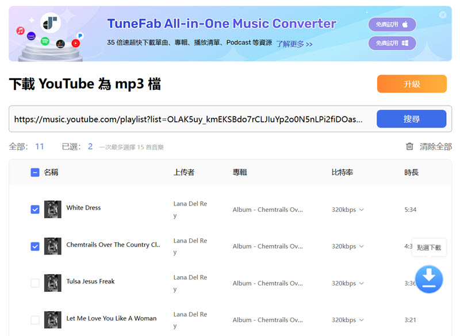Click the 名稱 column header

point(51,172)
